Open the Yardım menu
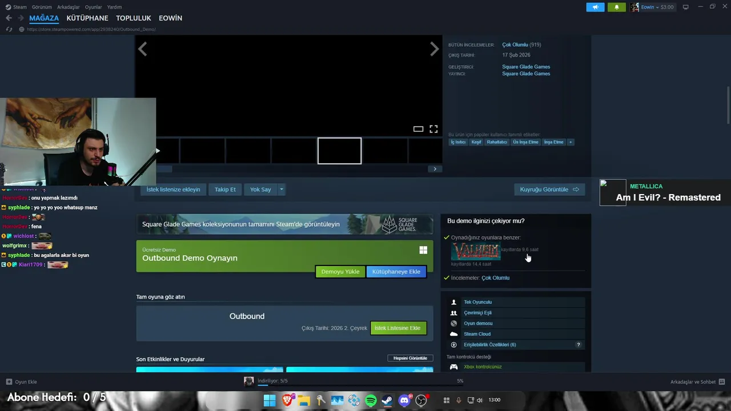 pos(114,7)
